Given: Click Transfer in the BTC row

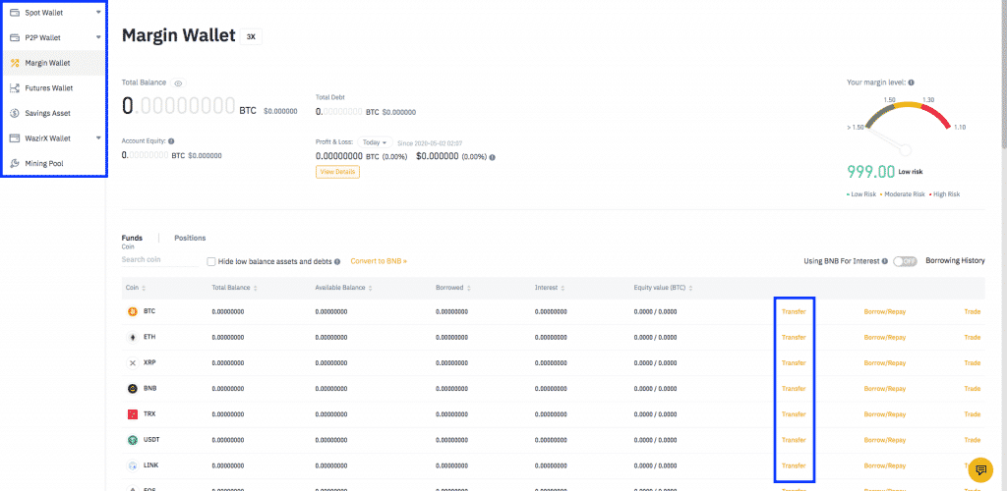Looking at the screenshot, I should (794, 311).
